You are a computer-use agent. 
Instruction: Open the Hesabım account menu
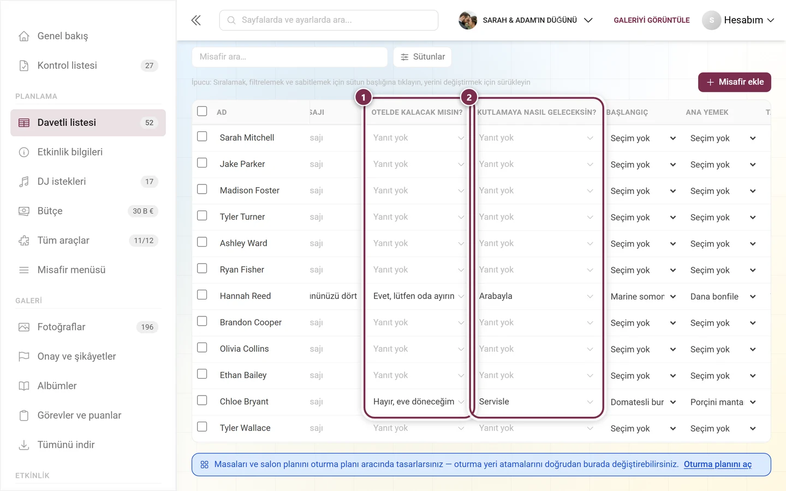[x=738, y=20]
